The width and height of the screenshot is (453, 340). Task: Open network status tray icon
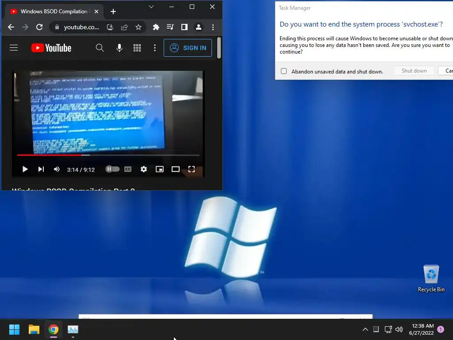(388, 329)
